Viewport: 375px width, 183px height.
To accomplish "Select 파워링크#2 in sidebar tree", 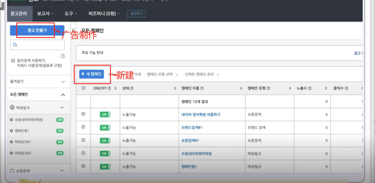I will click(23, 153).
